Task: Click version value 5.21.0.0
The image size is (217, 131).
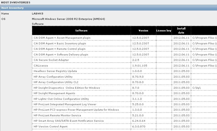Action: tap(138, 116)
